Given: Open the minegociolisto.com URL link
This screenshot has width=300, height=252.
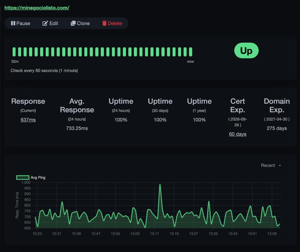Looking at the screenshot, I should pos(37,8).
